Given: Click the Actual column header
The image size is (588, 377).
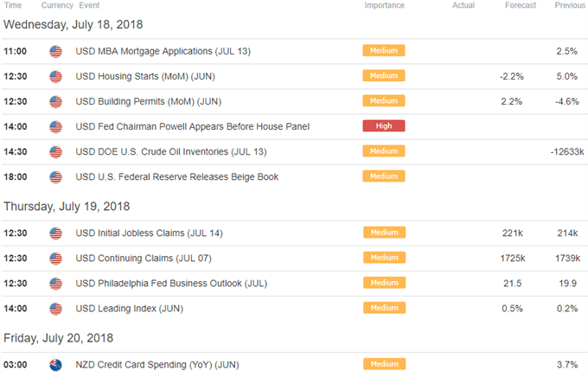Looking at the screenshot, I should tap(463, 5).
